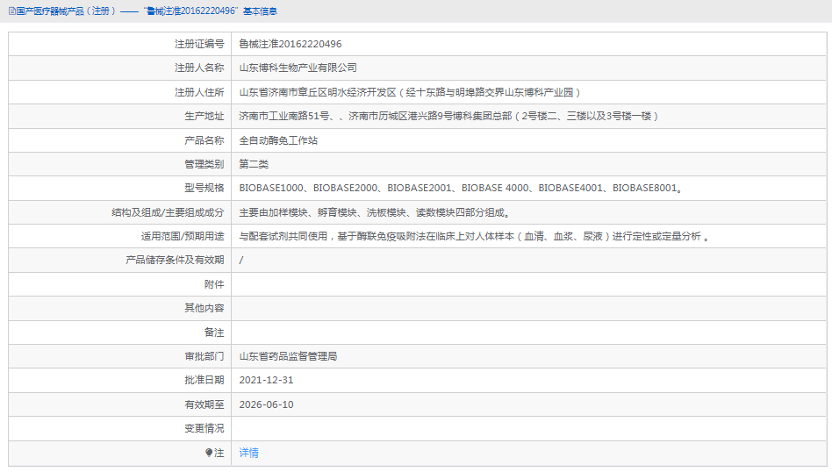
Task: Select registration number 鲁械注准20162220496 in table
Action: (x=290, y=44)
